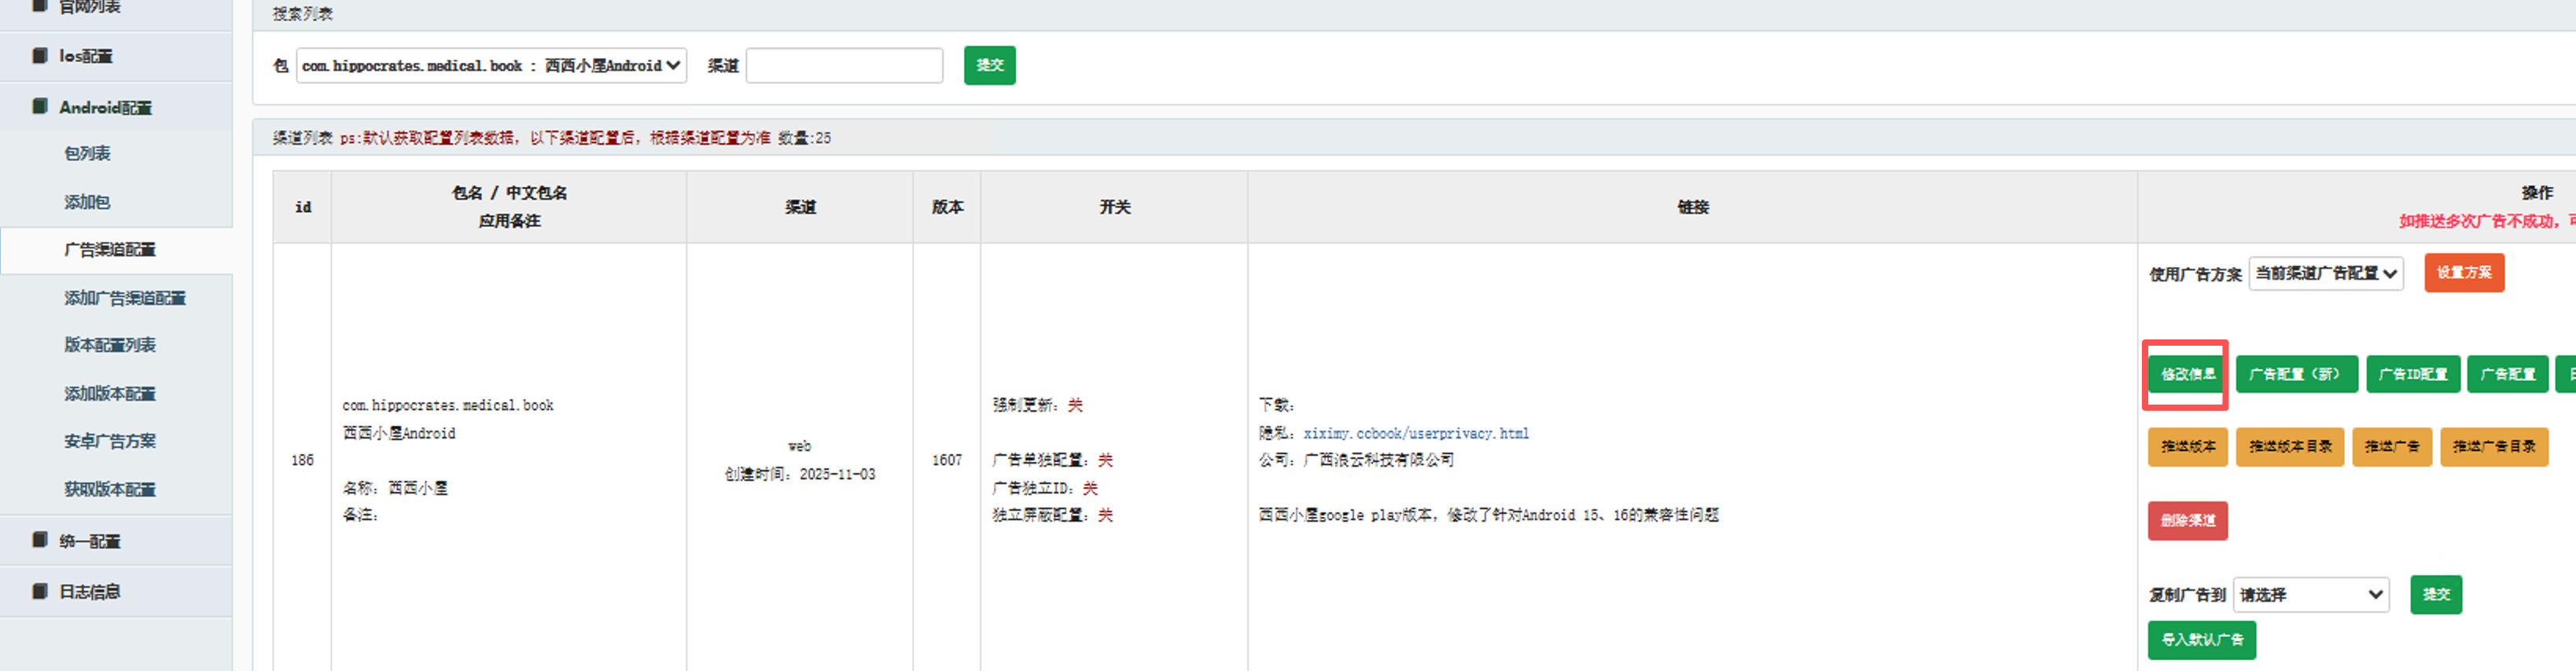Focus the 渠道 search input field
The height and width of the screenshot is (671, 2576).
(x=844, y=66)
